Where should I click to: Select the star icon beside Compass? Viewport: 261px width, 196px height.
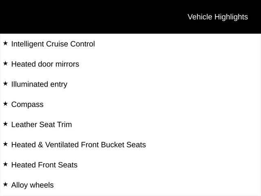pos(5,104)
